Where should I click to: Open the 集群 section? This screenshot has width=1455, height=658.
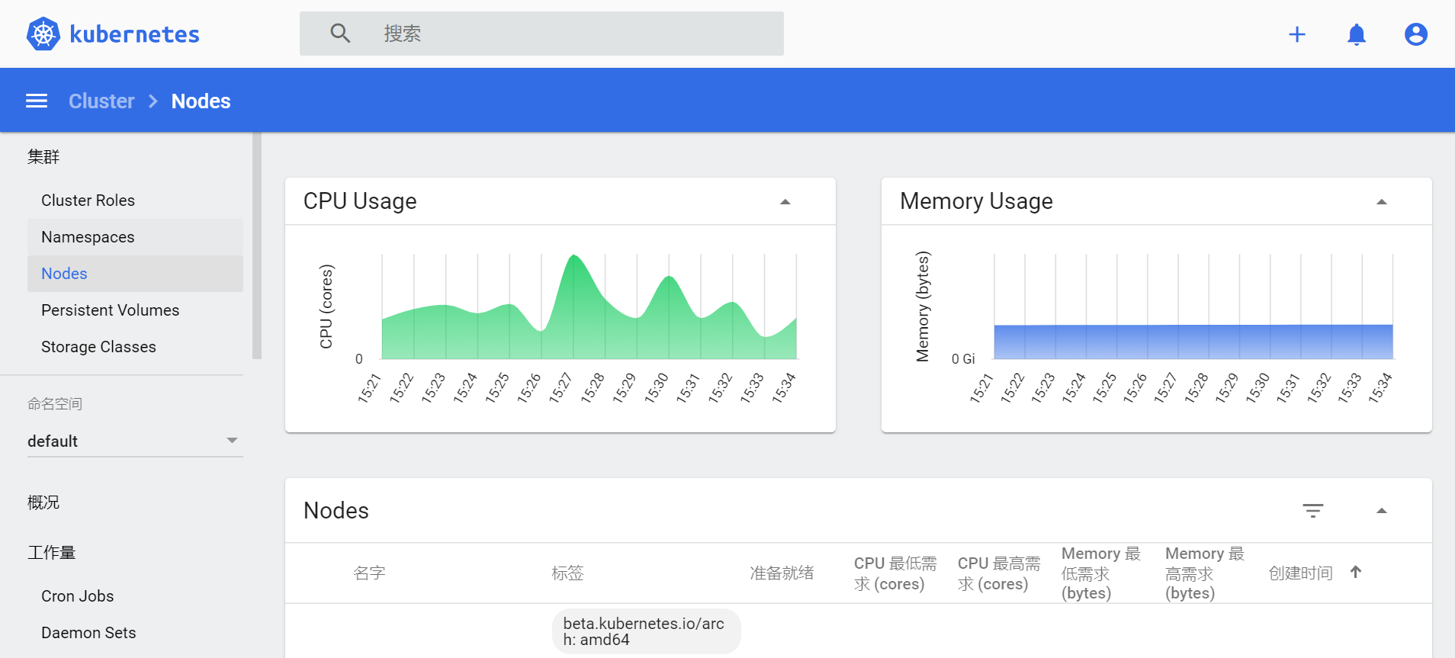[43, 156]
